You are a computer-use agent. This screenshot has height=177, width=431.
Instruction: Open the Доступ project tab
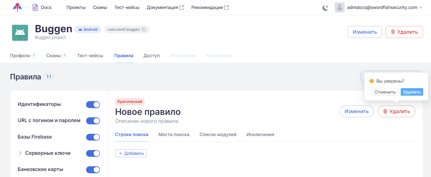[151, 56]
